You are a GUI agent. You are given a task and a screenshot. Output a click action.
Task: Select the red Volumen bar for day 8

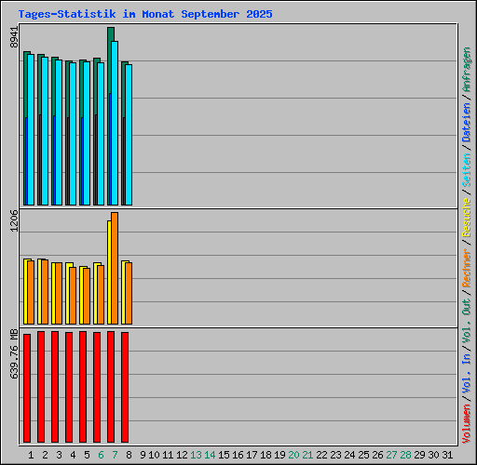(125, 387)
